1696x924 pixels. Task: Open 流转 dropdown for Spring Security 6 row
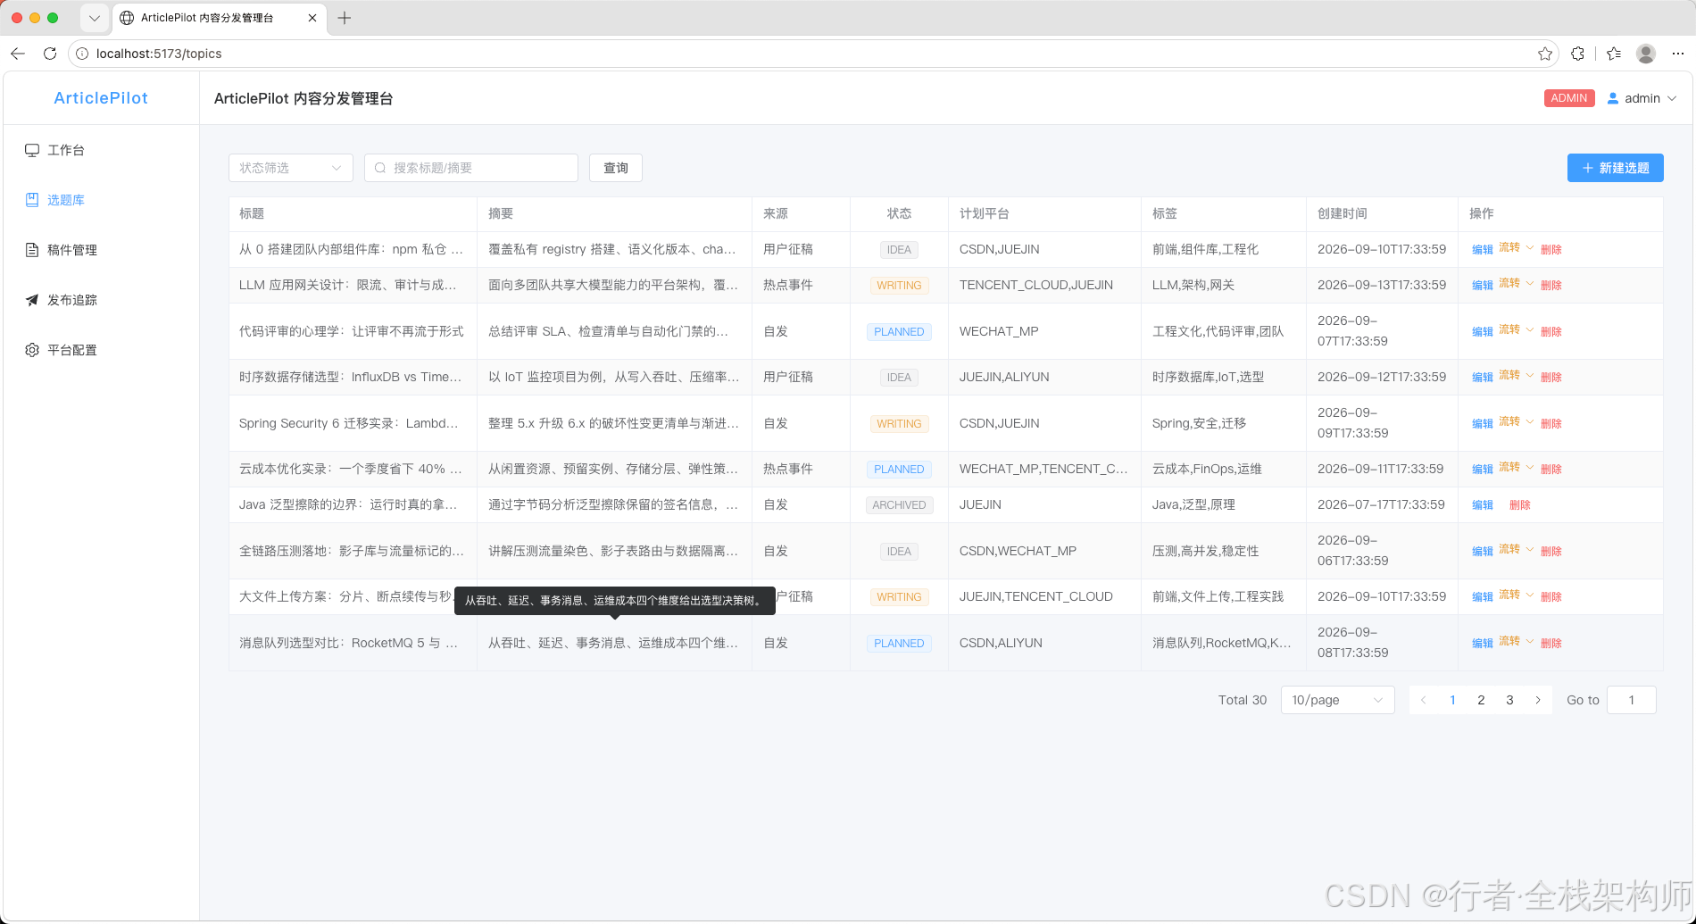(x=1516, y=422)
